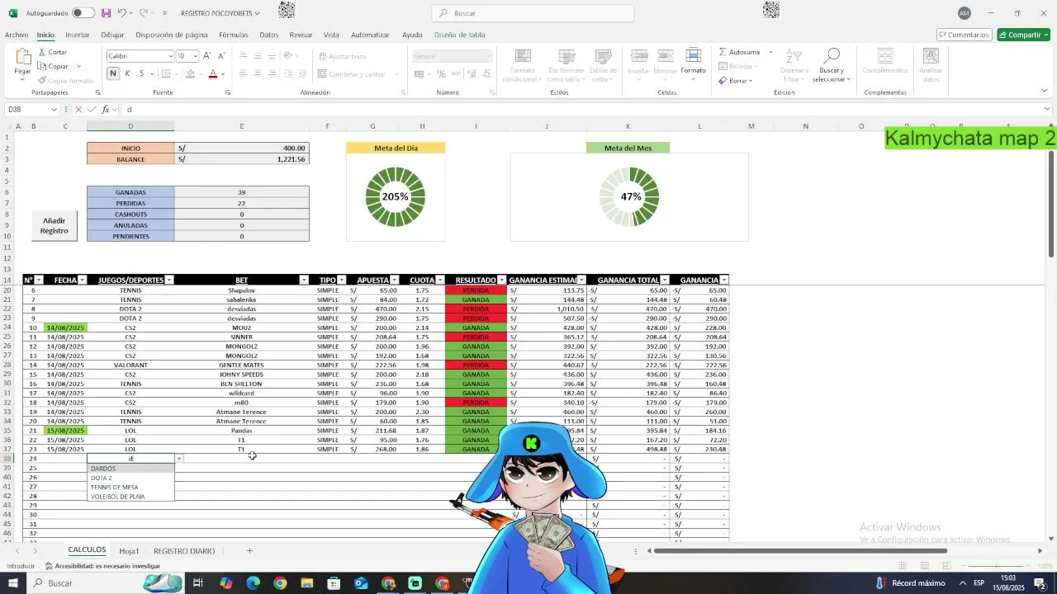Open the Autosuma dropdown arrow

770,52
